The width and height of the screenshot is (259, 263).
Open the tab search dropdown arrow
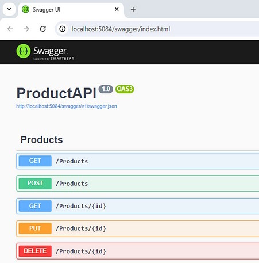point(9,9)
